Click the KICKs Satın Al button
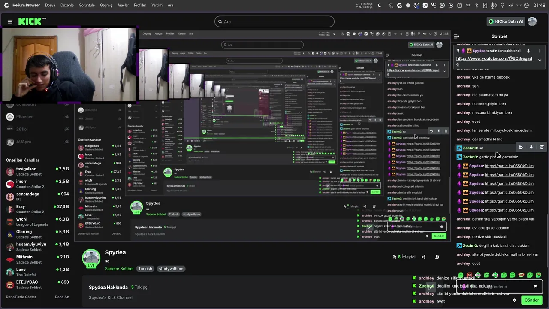Viewport: 549px width, 309px height. (506, 21)
